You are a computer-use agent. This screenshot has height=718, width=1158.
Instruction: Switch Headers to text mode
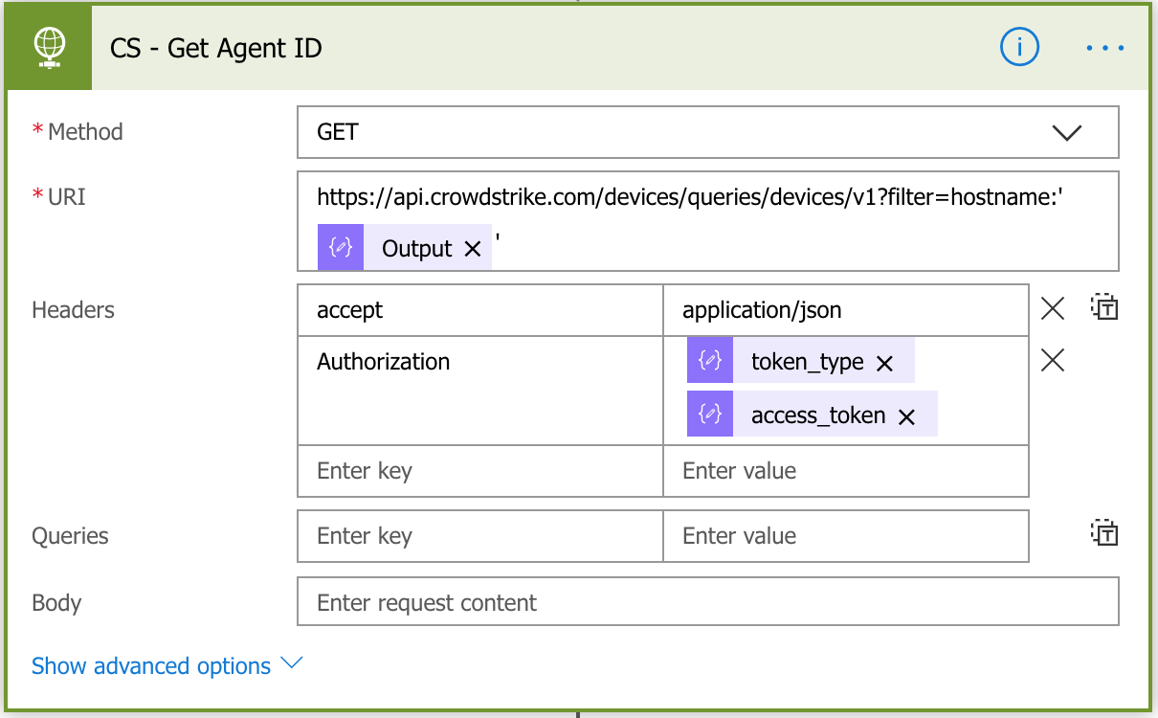coord(1104,308)
